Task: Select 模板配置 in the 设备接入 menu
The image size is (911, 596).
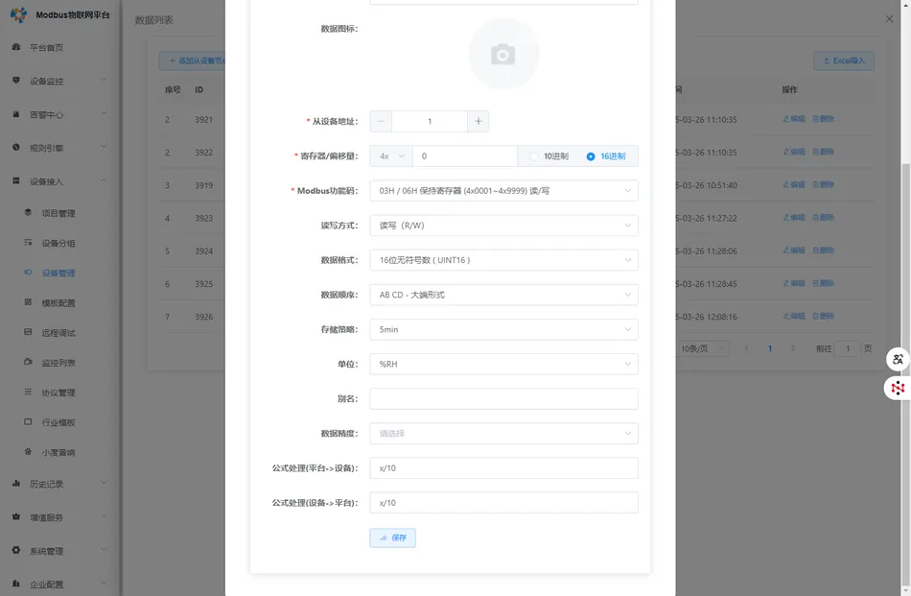Action: (58, 302)
